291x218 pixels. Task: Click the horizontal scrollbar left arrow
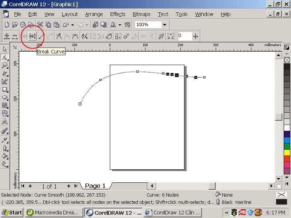[x=152, y=186]
